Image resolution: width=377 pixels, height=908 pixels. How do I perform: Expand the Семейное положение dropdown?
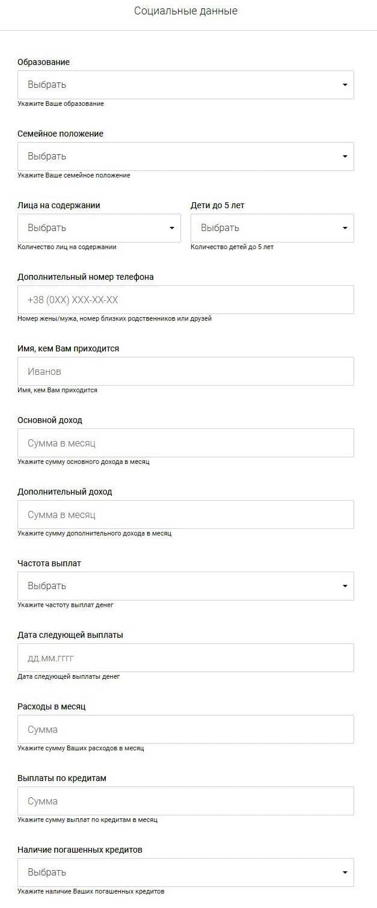(185, 156)
